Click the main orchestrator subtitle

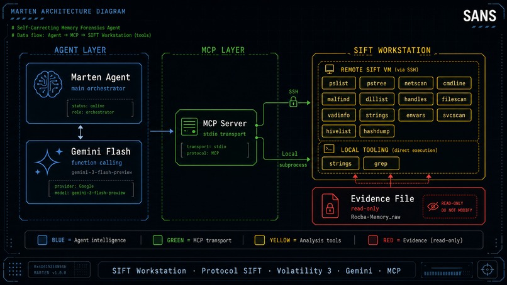point(98,88)
